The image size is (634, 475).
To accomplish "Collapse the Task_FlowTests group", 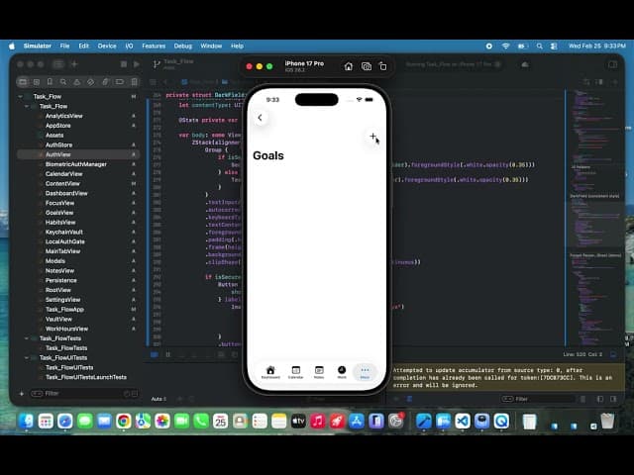I will pos(27,338).
